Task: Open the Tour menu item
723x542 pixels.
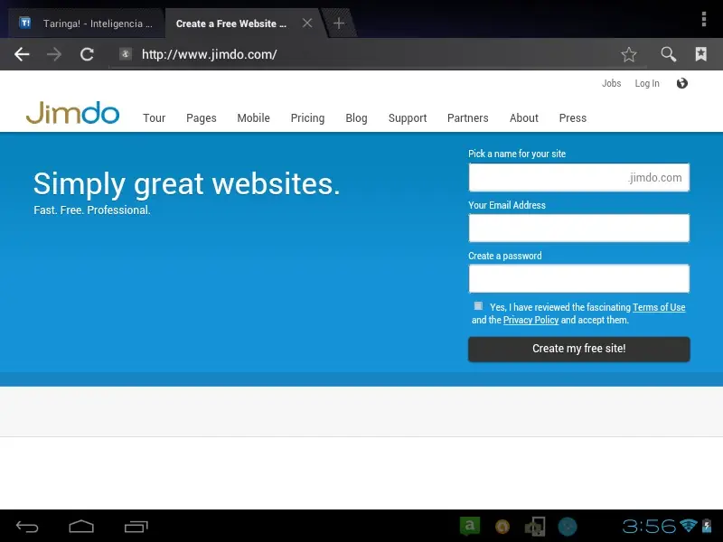Action: [x=154, y=118]
